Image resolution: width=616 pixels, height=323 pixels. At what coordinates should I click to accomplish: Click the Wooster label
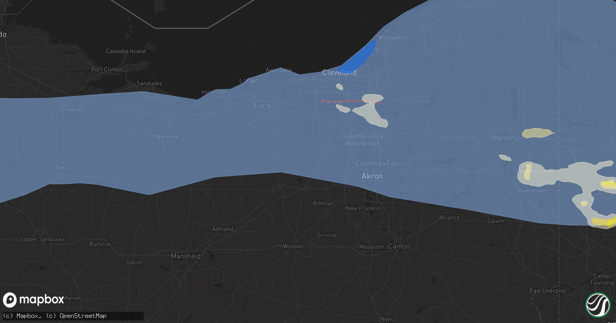pyautogui.click(x=294, y=246)
